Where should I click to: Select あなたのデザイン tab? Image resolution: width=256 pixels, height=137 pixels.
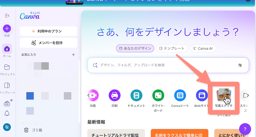coord(135,48)
